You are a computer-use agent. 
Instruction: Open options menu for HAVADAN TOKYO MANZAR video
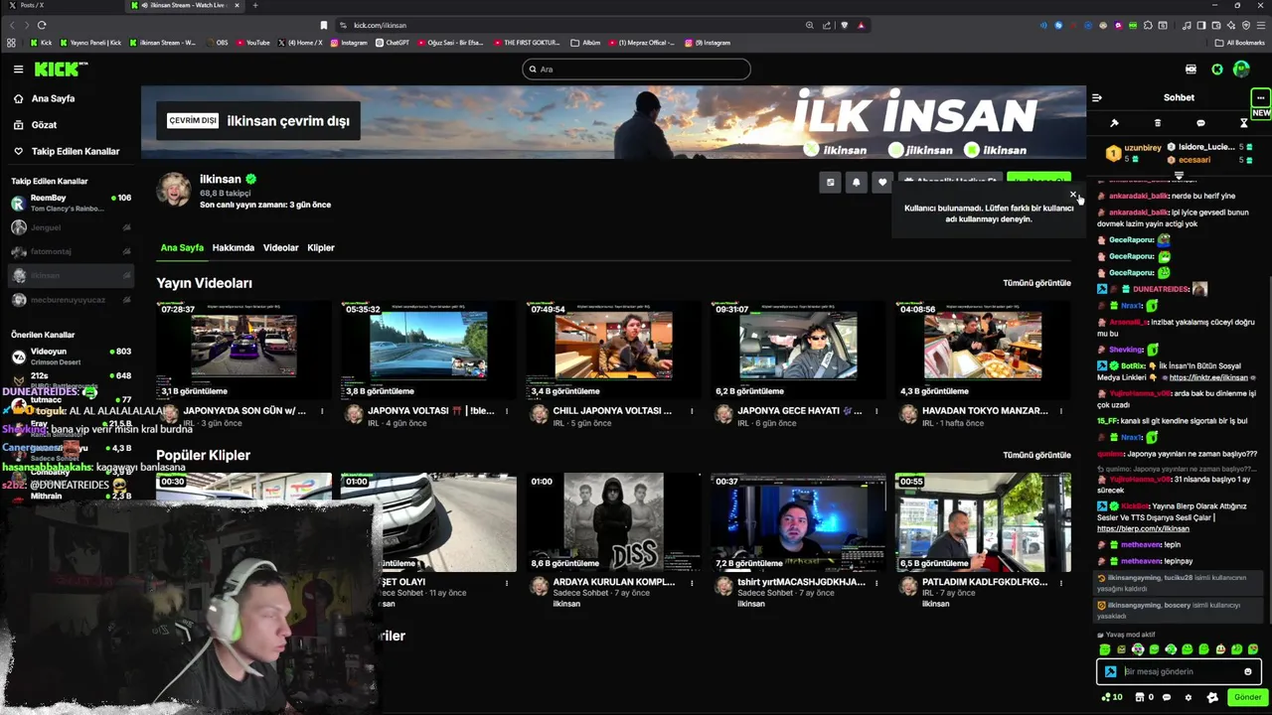(1061, 411)
